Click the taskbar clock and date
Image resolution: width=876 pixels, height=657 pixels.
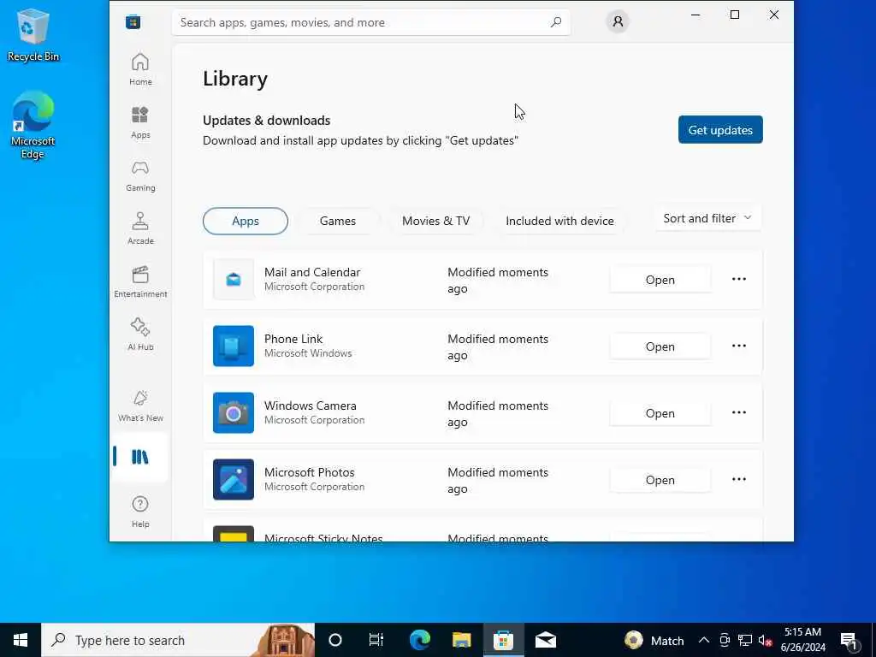(x=802, y=640)
